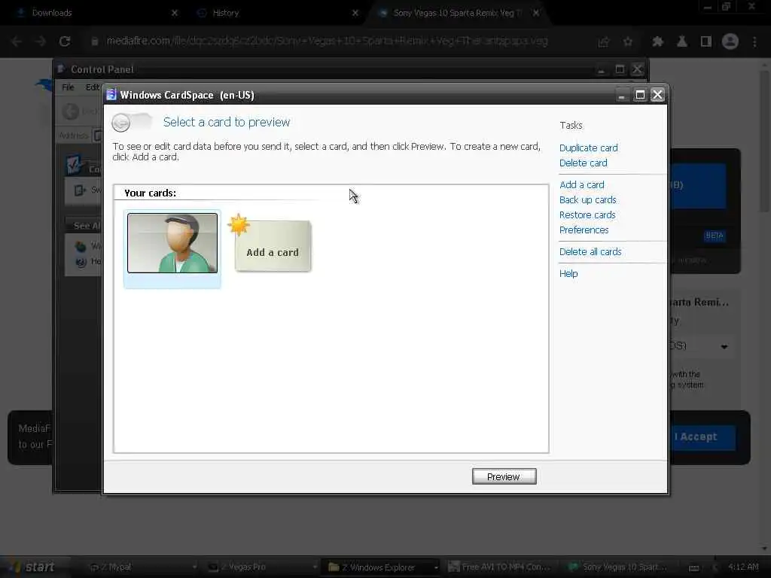This screenshot has height=578, width=771.
Task: Click the mediafire.com address bar
Action: click(327, 41)
